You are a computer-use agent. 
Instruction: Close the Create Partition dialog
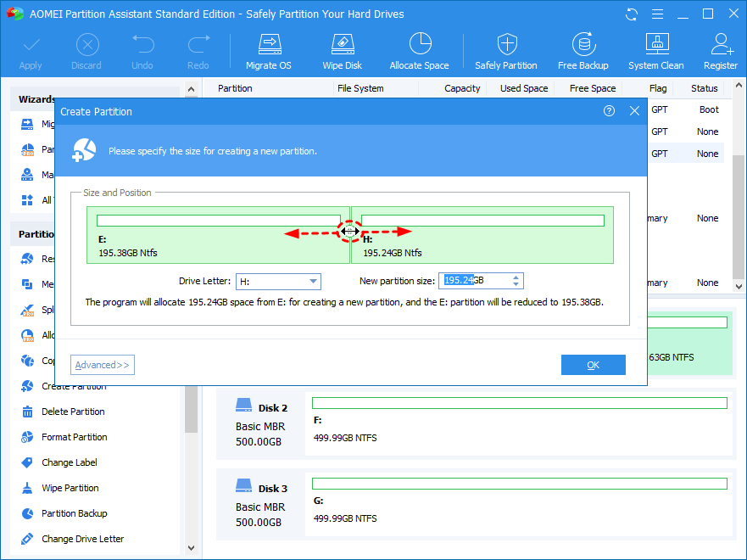[634, 111]
